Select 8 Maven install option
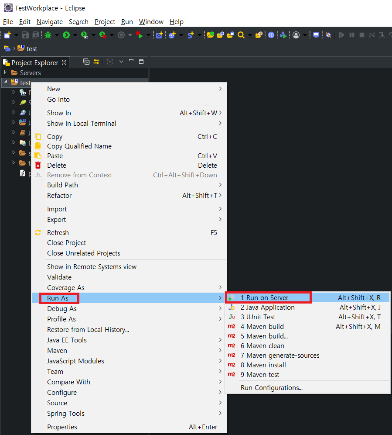The image size is (392, 435). pyautogui.click(x=307, y=365)
